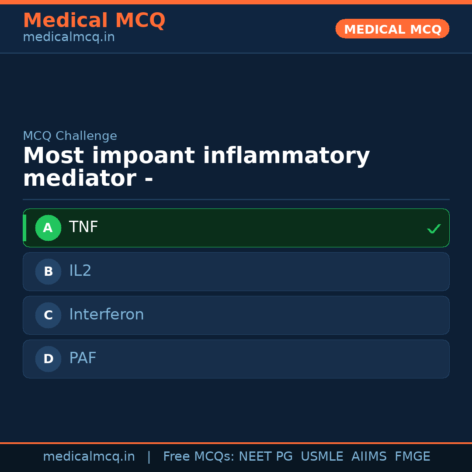Click the orange MEDICAL MCQ badge
The image size is (472, 472).
click(392, 29)
